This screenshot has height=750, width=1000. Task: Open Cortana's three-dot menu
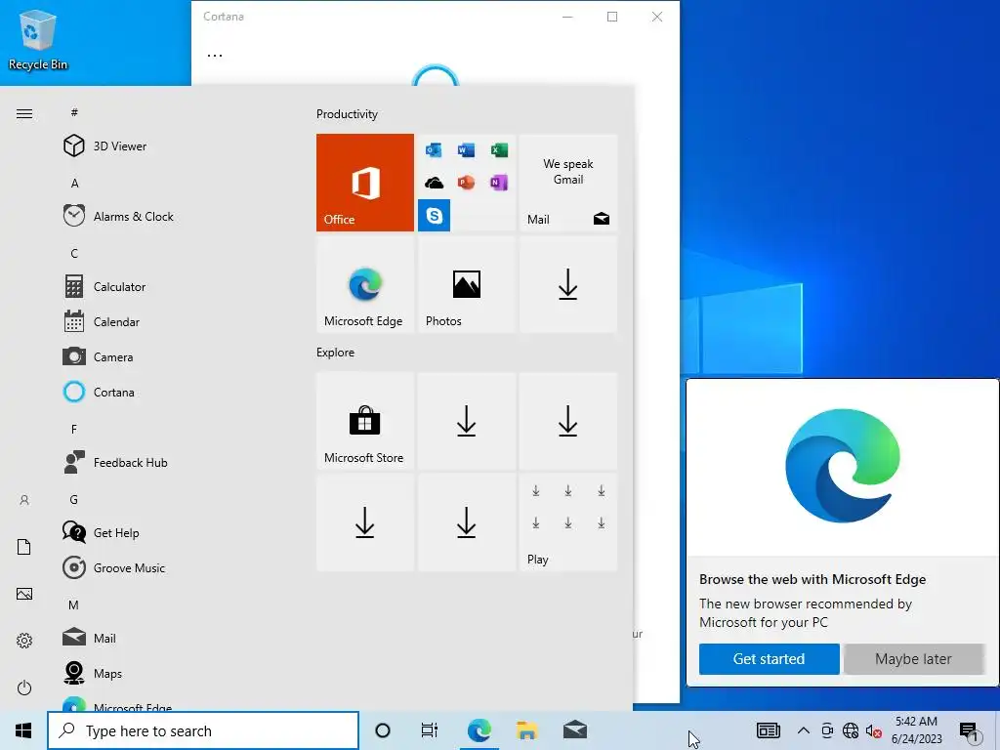(215, 56)
